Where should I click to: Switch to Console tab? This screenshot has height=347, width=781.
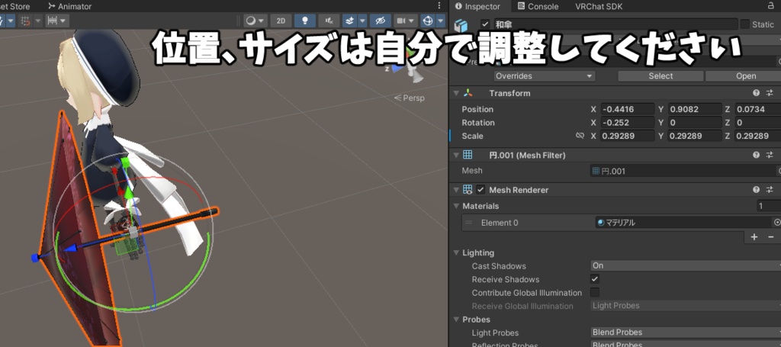click(538, 6)
